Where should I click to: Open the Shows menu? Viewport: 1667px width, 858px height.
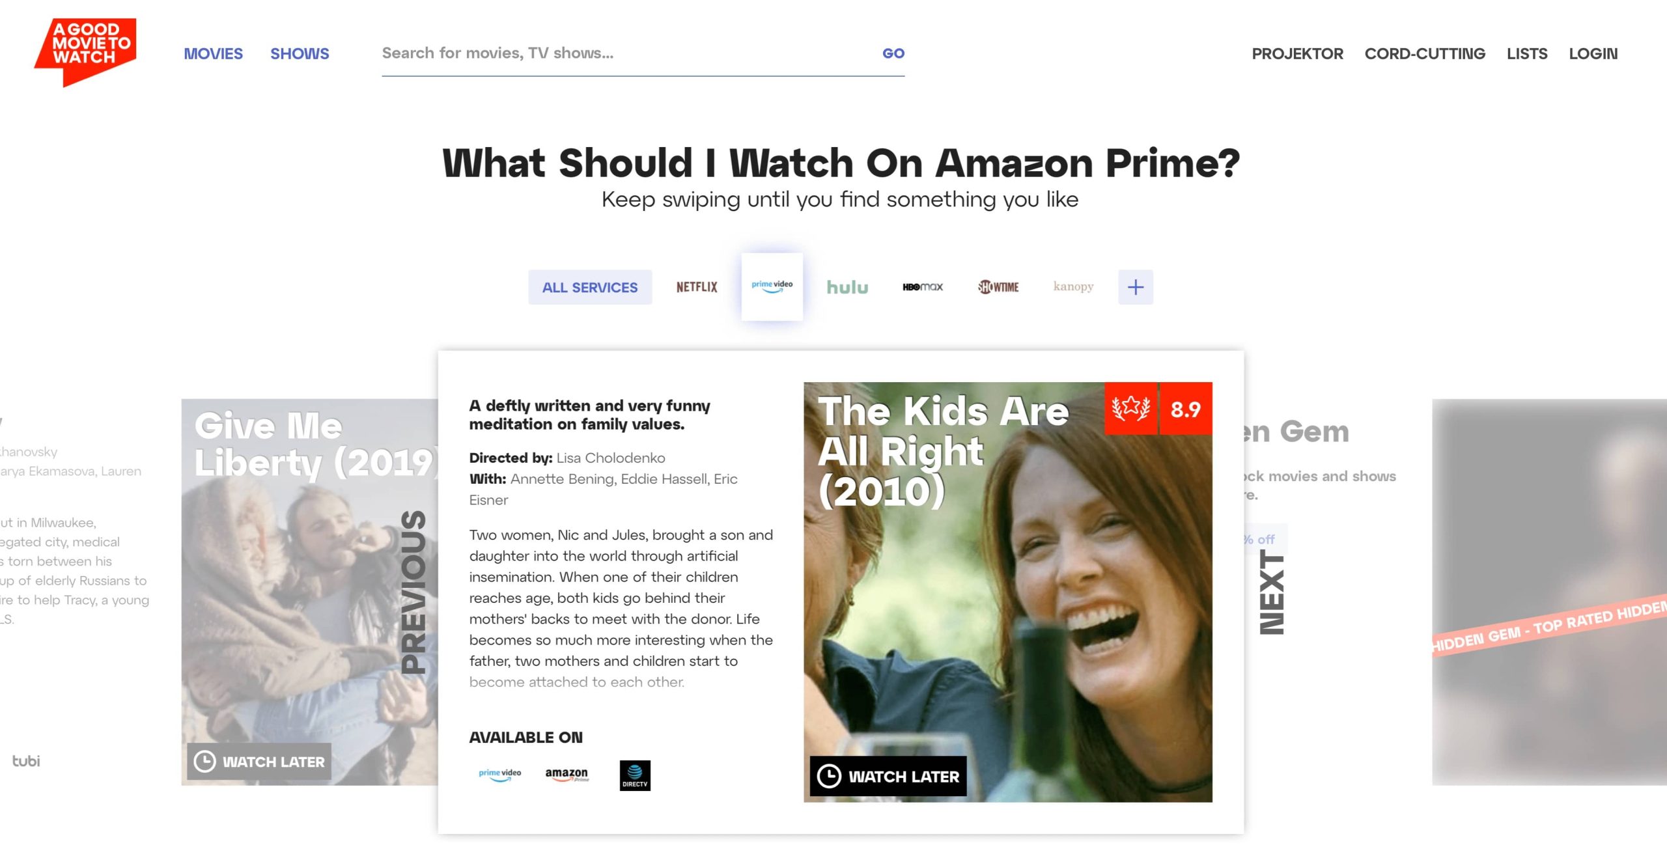pyautogui.click(x=300, y=53)
